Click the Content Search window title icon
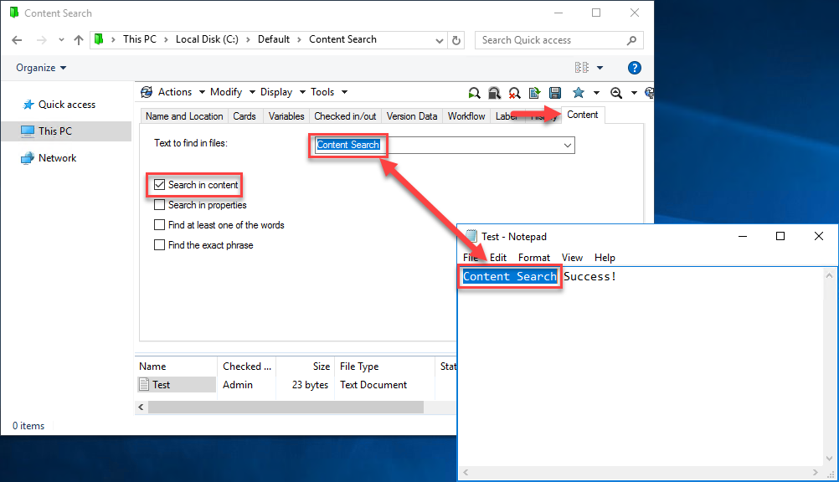The height and width of the screenshot is (482, 839). click(14, 13)
